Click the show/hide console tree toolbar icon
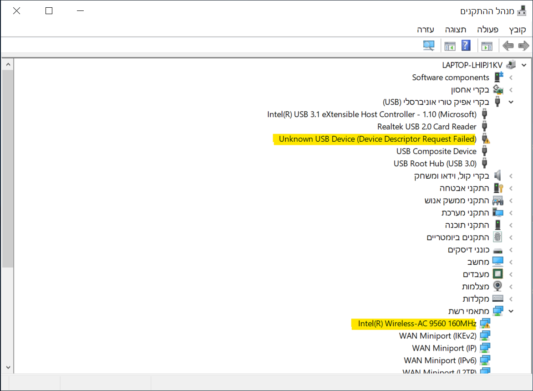 tap(487, 45)
